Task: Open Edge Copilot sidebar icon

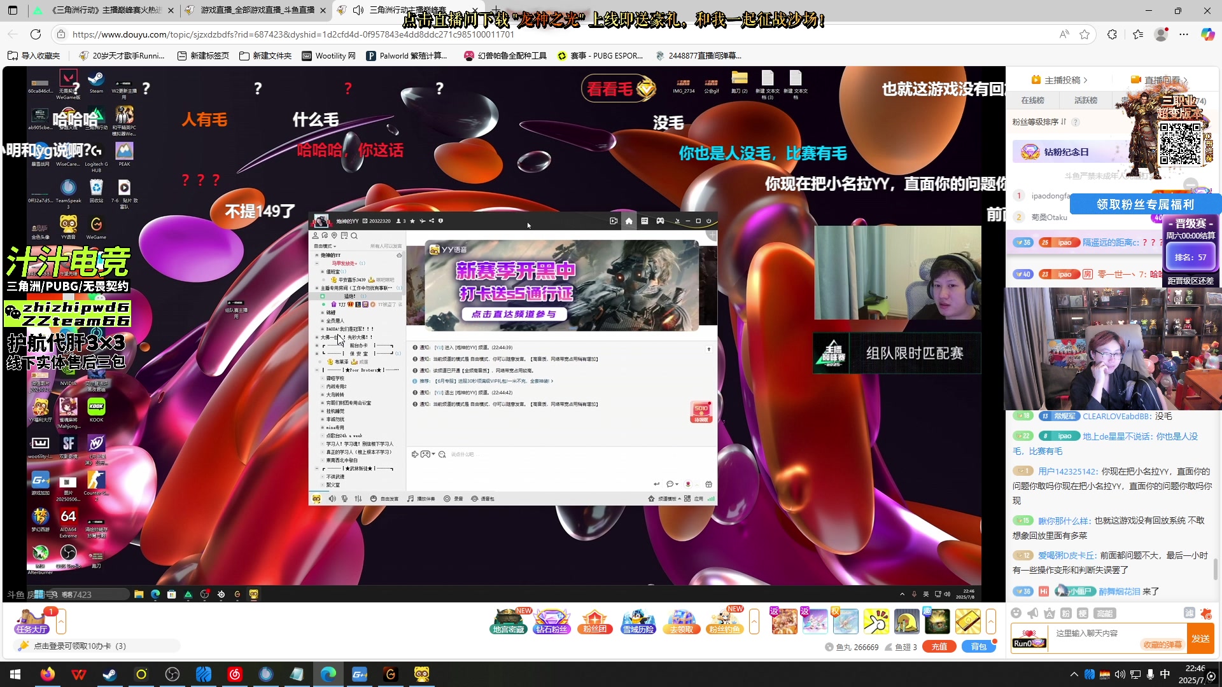Action: click(1207, 34)
